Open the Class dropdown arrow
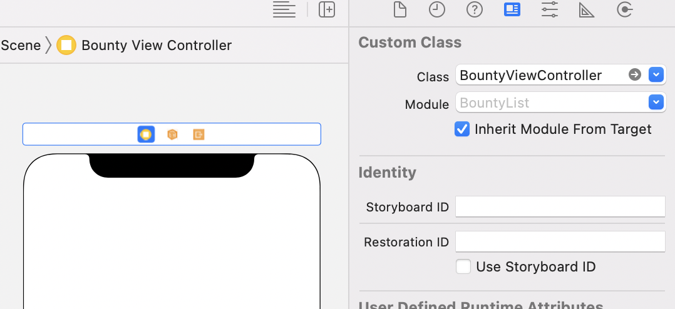The image size is (675, 309). click(656, 75)
